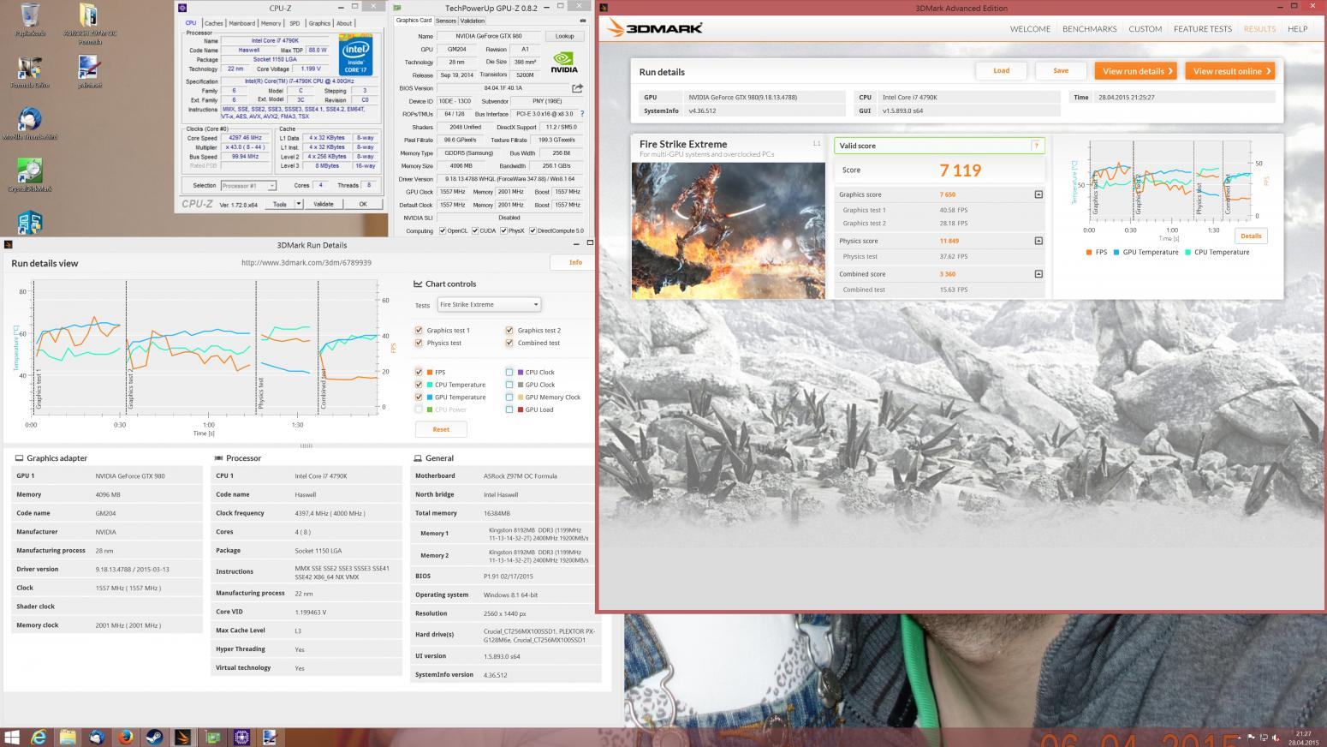Open the 3DMark BENCHMARKS menu
The image size is (1327, 747).
(x=1089, y=29)
